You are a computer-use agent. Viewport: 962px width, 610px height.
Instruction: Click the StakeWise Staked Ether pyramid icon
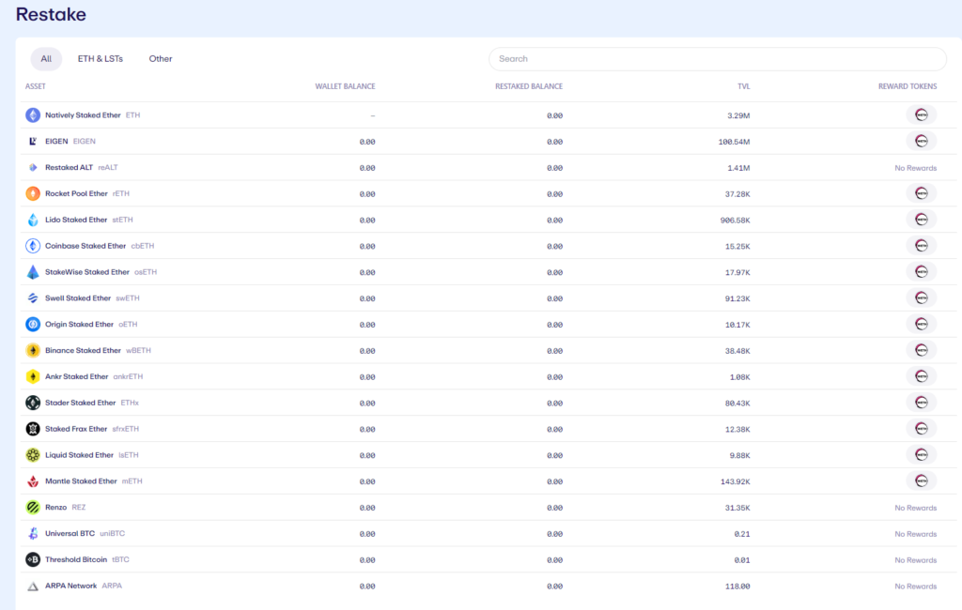tap(33, 272)
